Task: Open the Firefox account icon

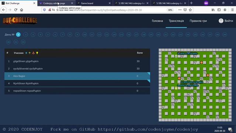Action: [225, 10]
